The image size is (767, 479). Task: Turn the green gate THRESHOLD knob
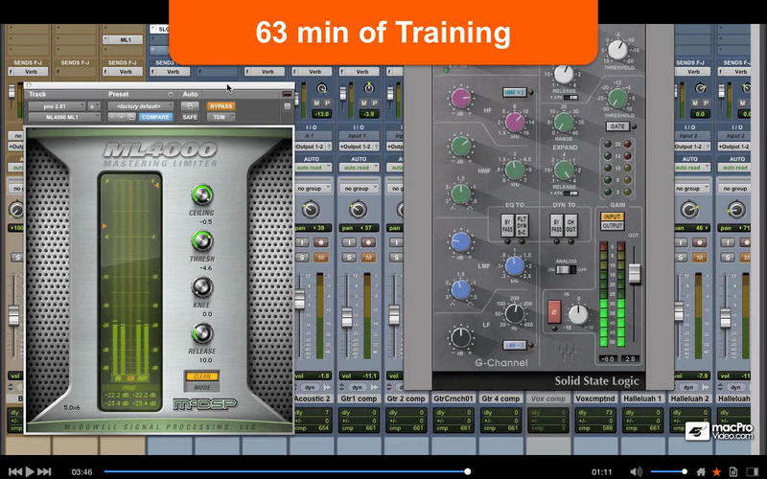tap(617, 99)
